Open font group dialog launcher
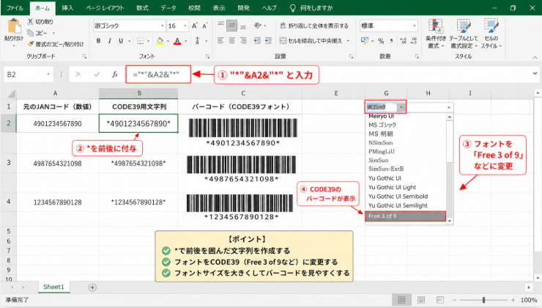Image resolution: width=542 pixels, height=308 pixels. point(207,56)
